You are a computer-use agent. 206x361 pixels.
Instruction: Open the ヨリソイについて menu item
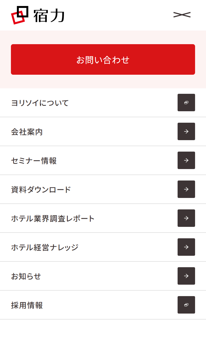click(x=40, y=103)
